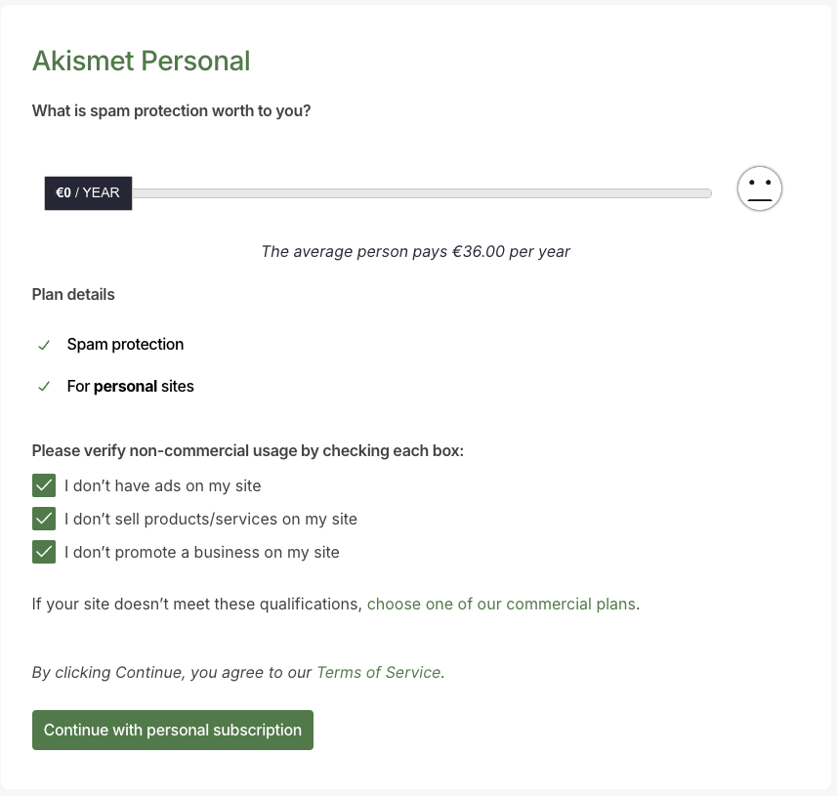
Task: Select the average person pays €36.00 text
Action: [x=415, y=251]
